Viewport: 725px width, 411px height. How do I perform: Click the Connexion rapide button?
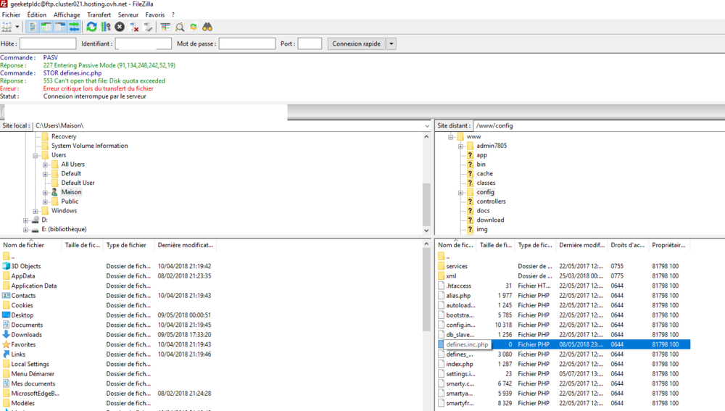coord(356,43)
